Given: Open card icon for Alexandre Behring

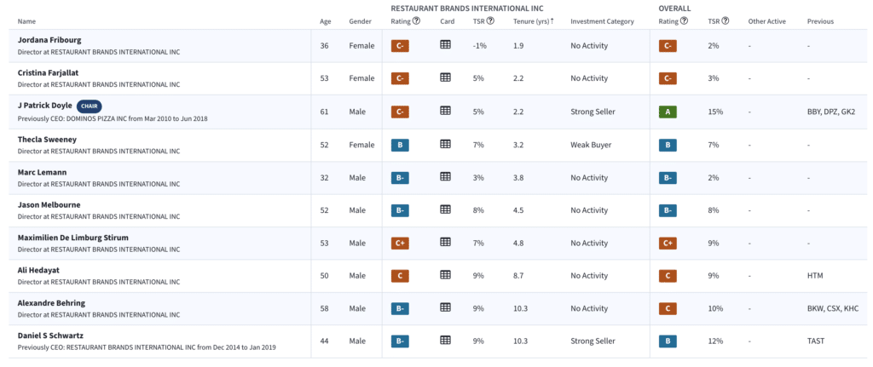Looking at the screenshot, I should click(x=445, y=307).
